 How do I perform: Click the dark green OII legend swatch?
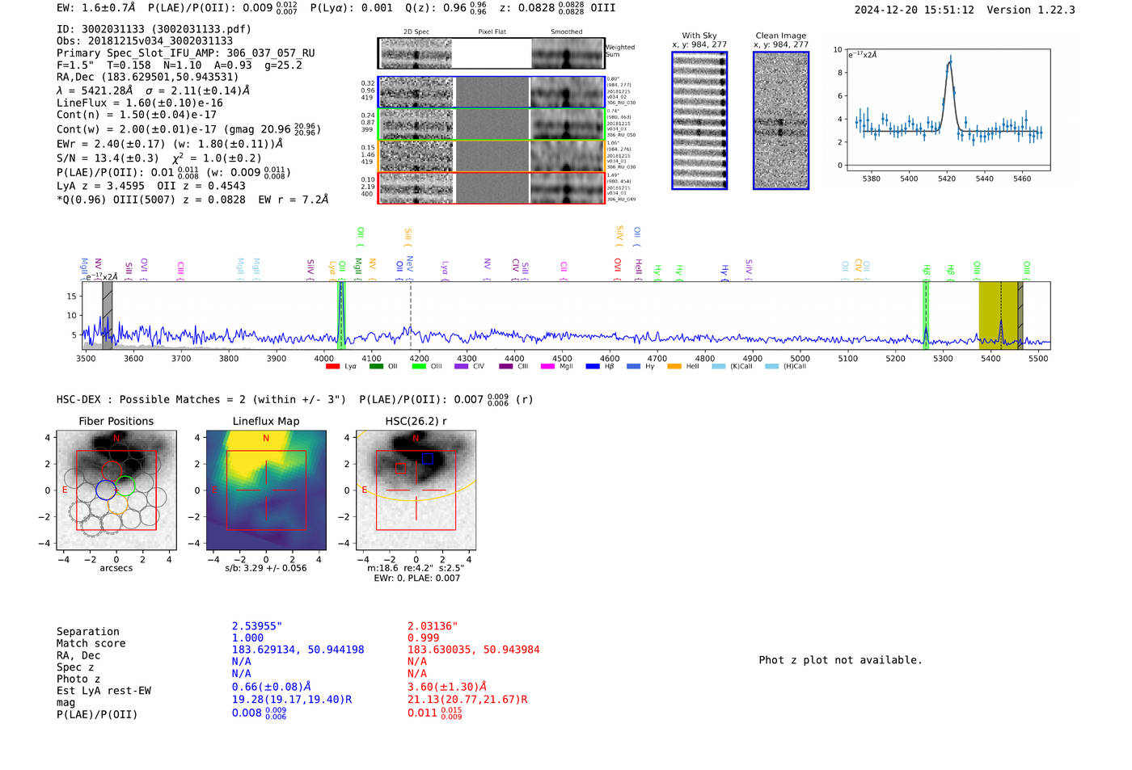tap(376, 367)
